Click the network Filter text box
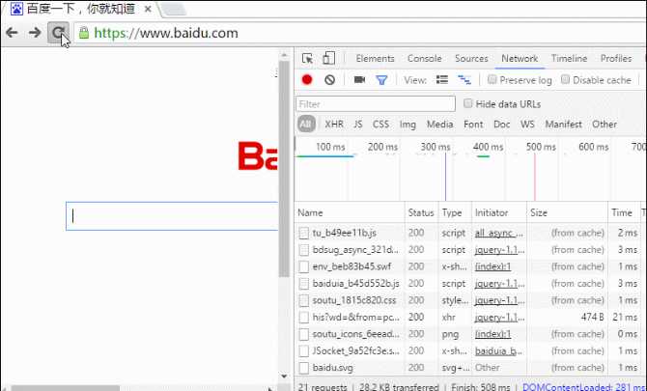 pyautogui.click(x=376, y=104)
